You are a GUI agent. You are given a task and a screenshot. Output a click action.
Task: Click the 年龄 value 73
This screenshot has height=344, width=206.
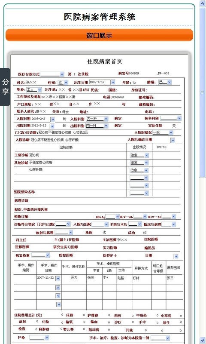pyautogui.click(x=134, y=83)
